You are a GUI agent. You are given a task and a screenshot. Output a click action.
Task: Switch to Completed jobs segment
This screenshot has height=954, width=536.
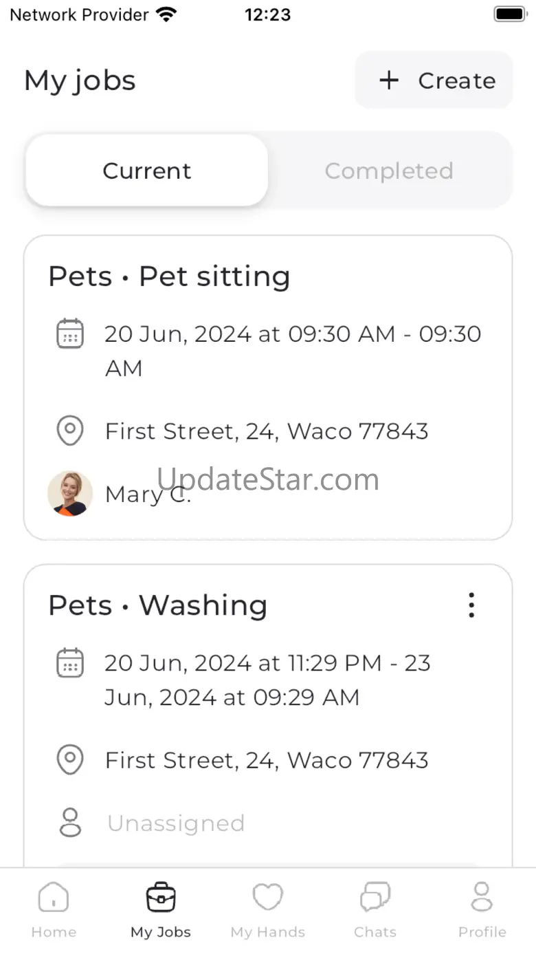pyautogui.click(x=389, y=171)
